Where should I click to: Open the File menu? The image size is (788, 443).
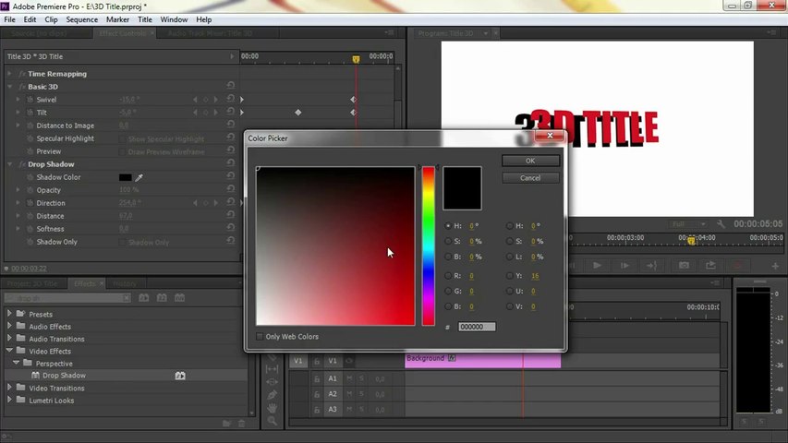point(9,19)
